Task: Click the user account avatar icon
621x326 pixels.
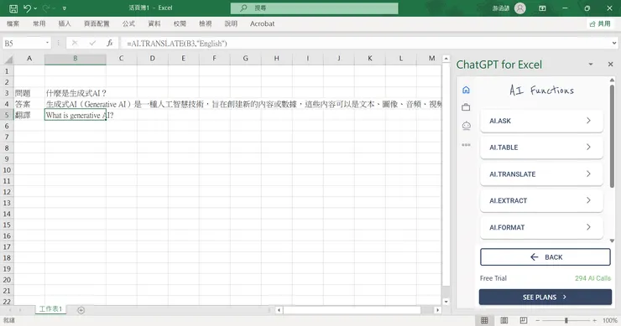Action: 520,8
